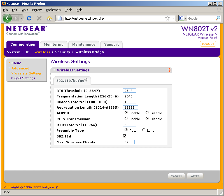
Task: Toggle the 802.11d checkbox
Action: tap(125, 136)
